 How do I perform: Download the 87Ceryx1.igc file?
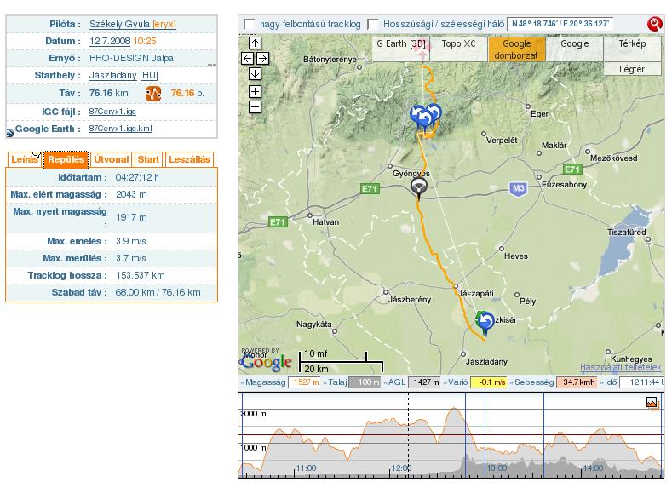[x=112, y=112]
